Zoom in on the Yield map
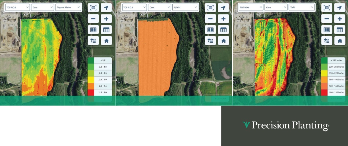The image size is (348, 146). pos(339,19)
